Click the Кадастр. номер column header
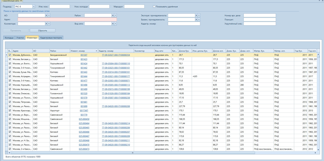The height and width of the screenshot is (161, 324). click(x=116, y=51)
